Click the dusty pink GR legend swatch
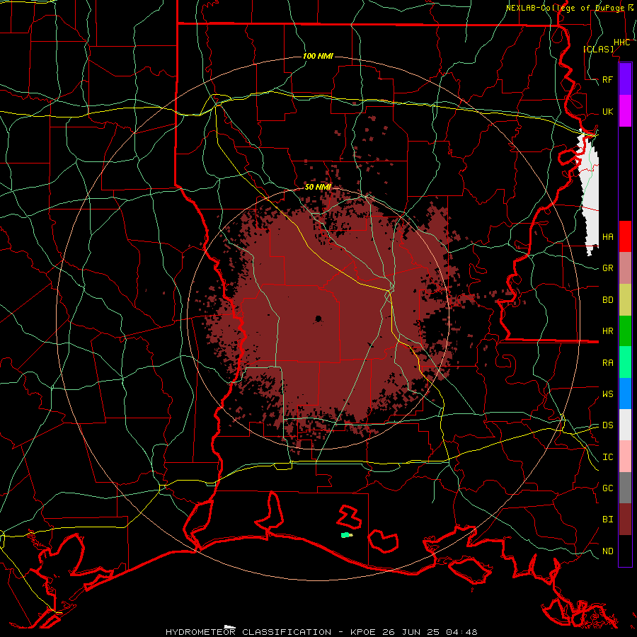 [625, 268]
